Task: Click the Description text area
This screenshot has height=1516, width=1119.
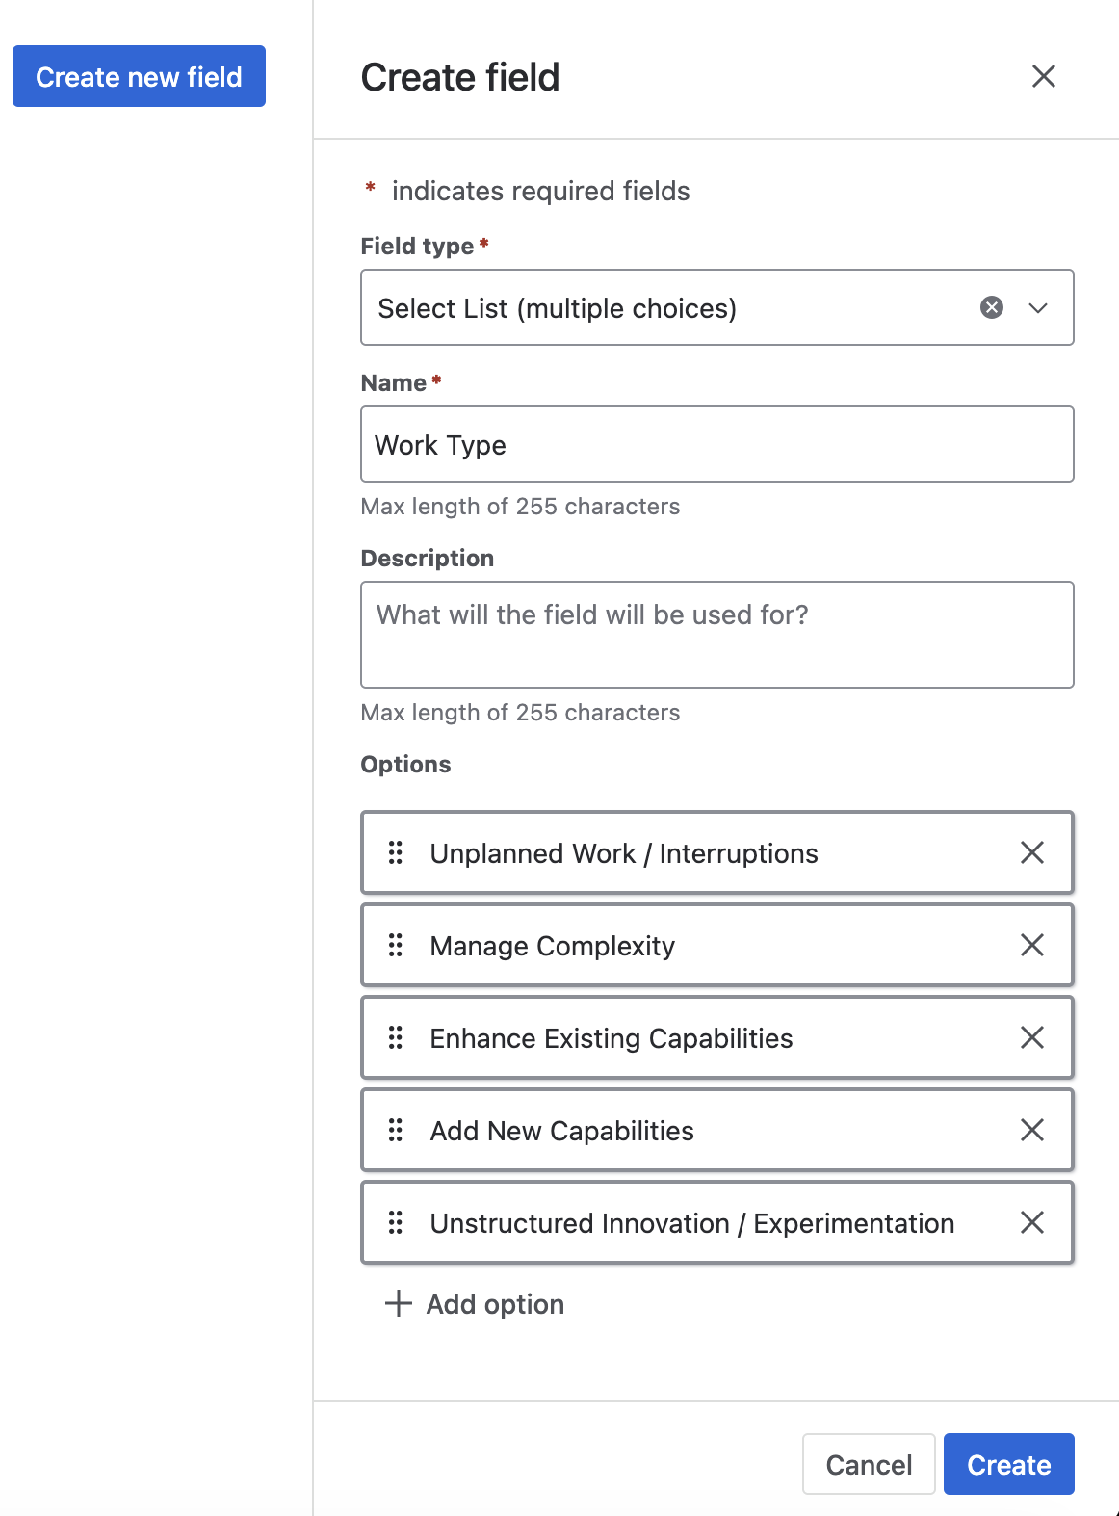Action: tap(716, 634)
